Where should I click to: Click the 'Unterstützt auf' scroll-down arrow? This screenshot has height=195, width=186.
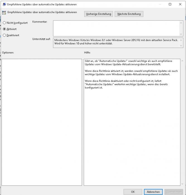point(181,46)
